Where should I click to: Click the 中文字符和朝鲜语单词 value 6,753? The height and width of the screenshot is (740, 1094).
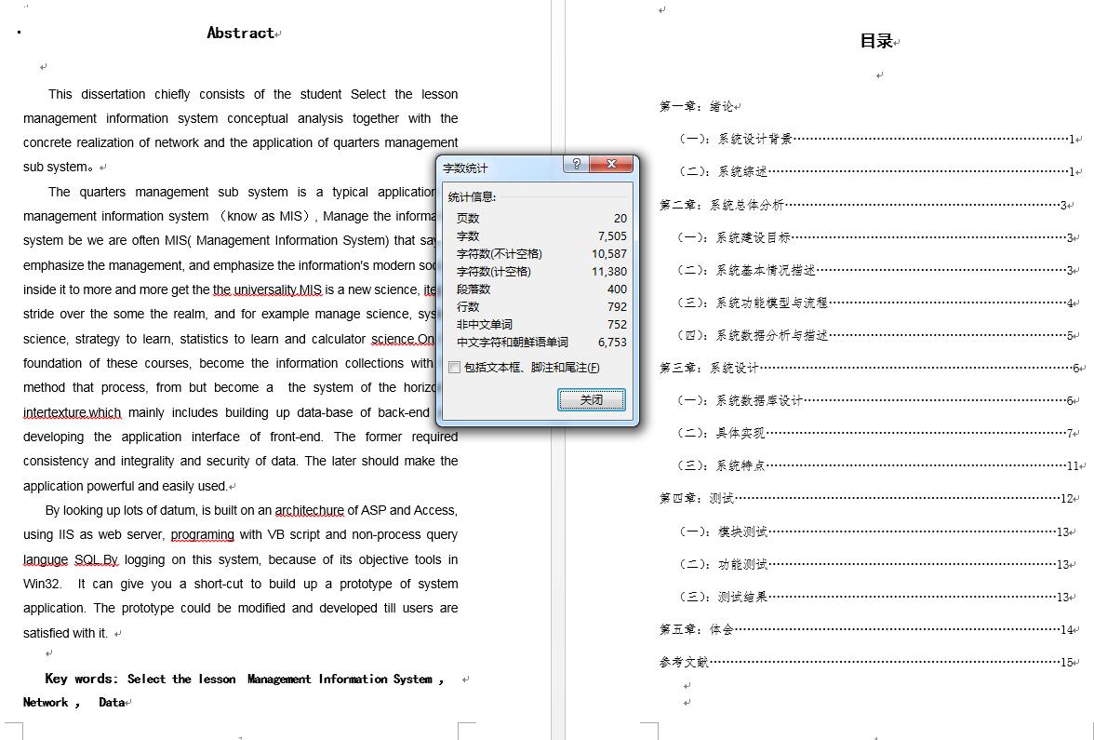click(612, 343)
